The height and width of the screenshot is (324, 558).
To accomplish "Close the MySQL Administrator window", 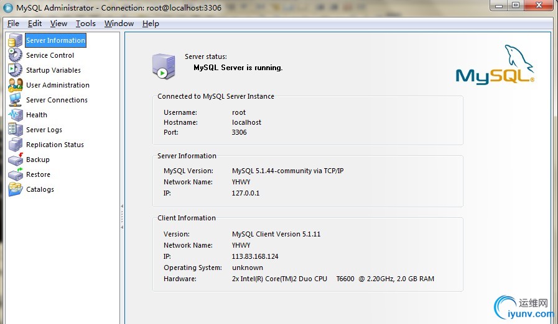I will (x=539, y=6).
